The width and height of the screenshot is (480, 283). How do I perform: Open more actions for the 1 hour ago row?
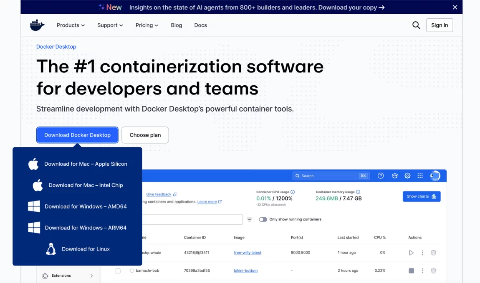(422, 253)
